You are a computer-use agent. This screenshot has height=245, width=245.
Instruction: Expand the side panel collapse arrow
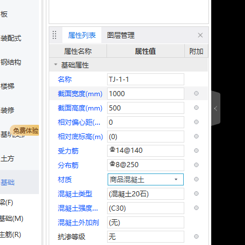(216, 108)
